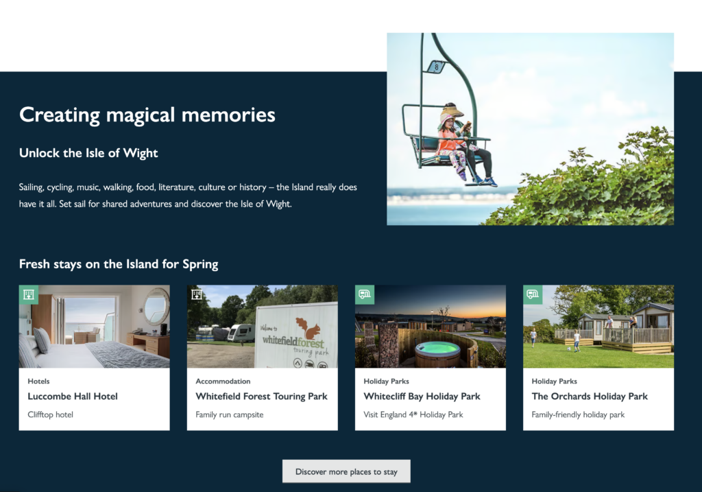Open the Luccombe Hall Hotel bedroom photo

(95, 326)
